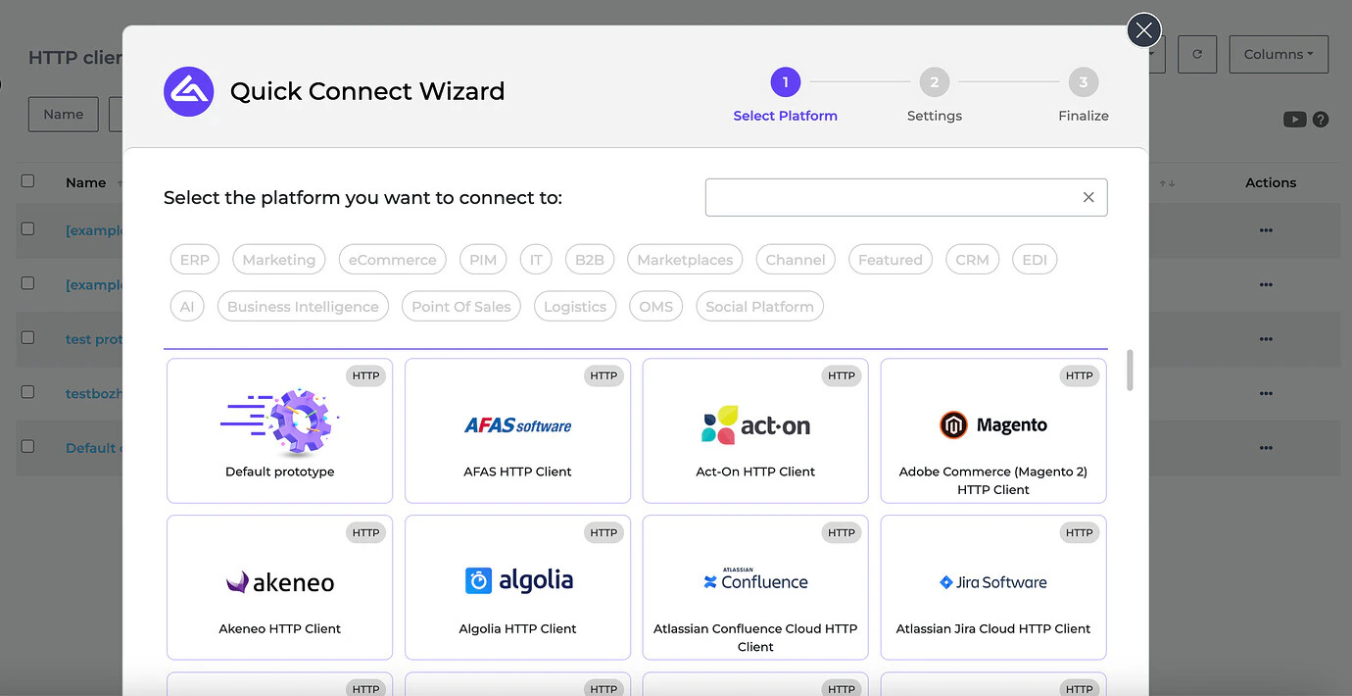Pick Adobe Commerce (Magento 2) HTTP Client
The width and height of the screenshot is (1352, 696).
[993, 430]
